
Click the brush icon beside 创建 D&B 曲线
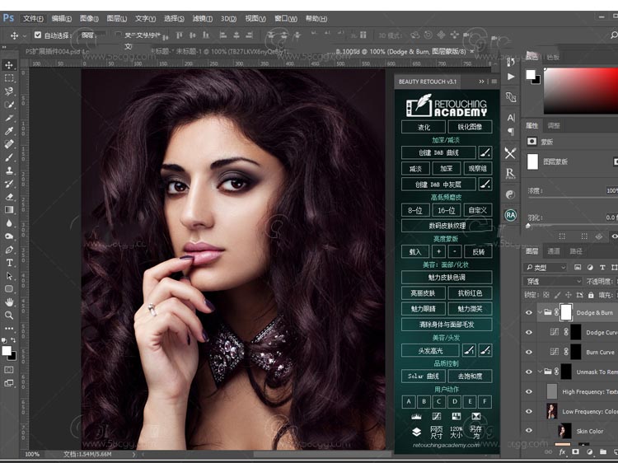pyautogui.click(x=485, y=152)
